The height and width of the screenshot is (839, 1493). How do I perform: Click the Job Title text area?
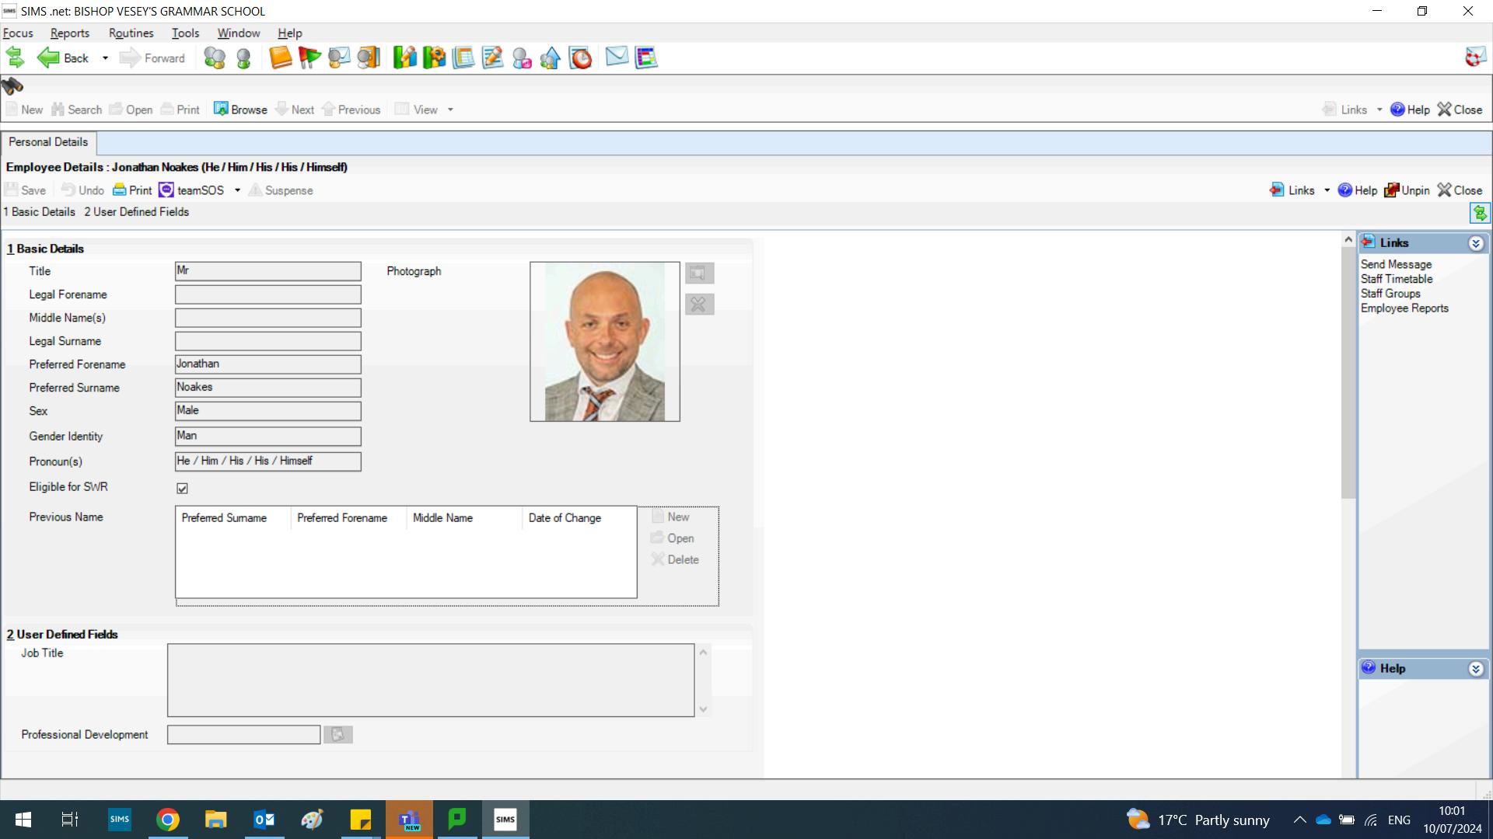coord(431,680)
